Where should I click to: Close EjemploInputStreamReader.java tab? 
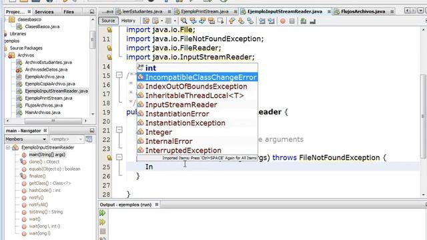pyautogui.click(x=329, y=11)
